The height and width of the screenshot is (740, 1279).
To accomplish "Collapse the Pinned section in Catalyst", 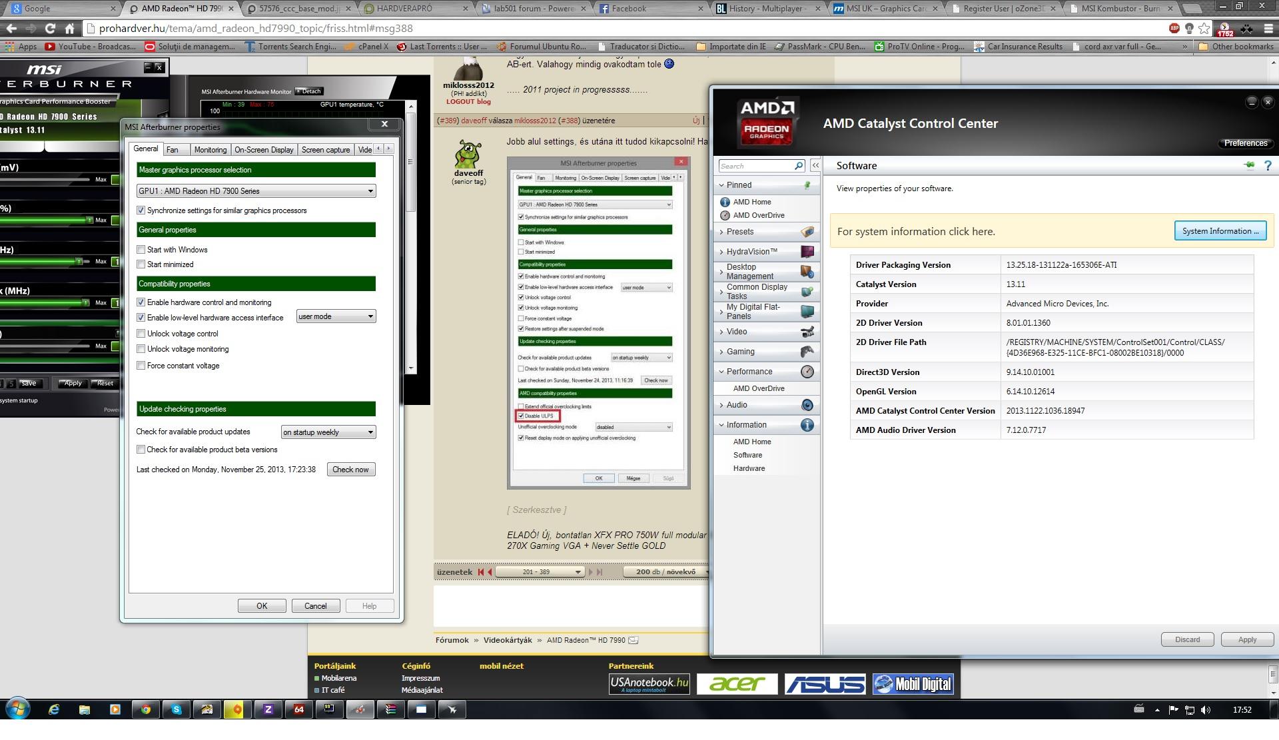I will coord(721,185).
